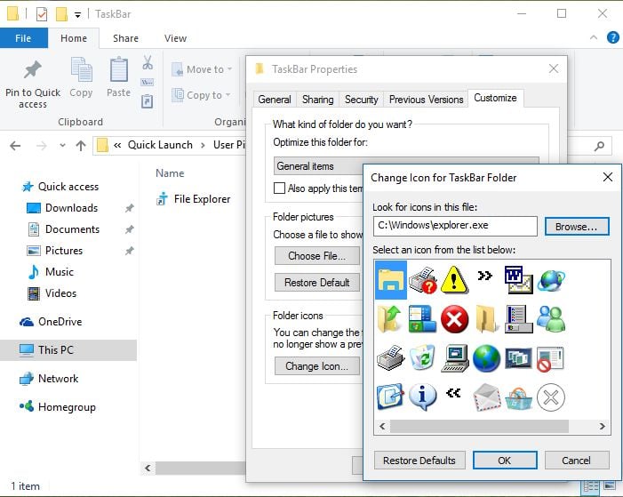Pick the red circle X error icon
This screenshot has height=497, width=623.
[x=454, y=319]
